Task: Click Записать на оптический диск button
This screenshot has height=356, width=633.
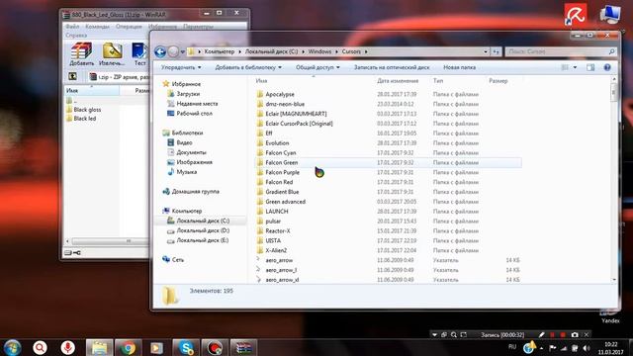Action: point(392,67)
